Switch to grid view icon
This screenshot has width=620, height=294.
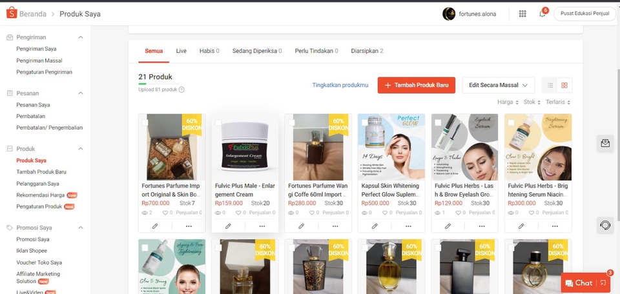tap(564, 85)
